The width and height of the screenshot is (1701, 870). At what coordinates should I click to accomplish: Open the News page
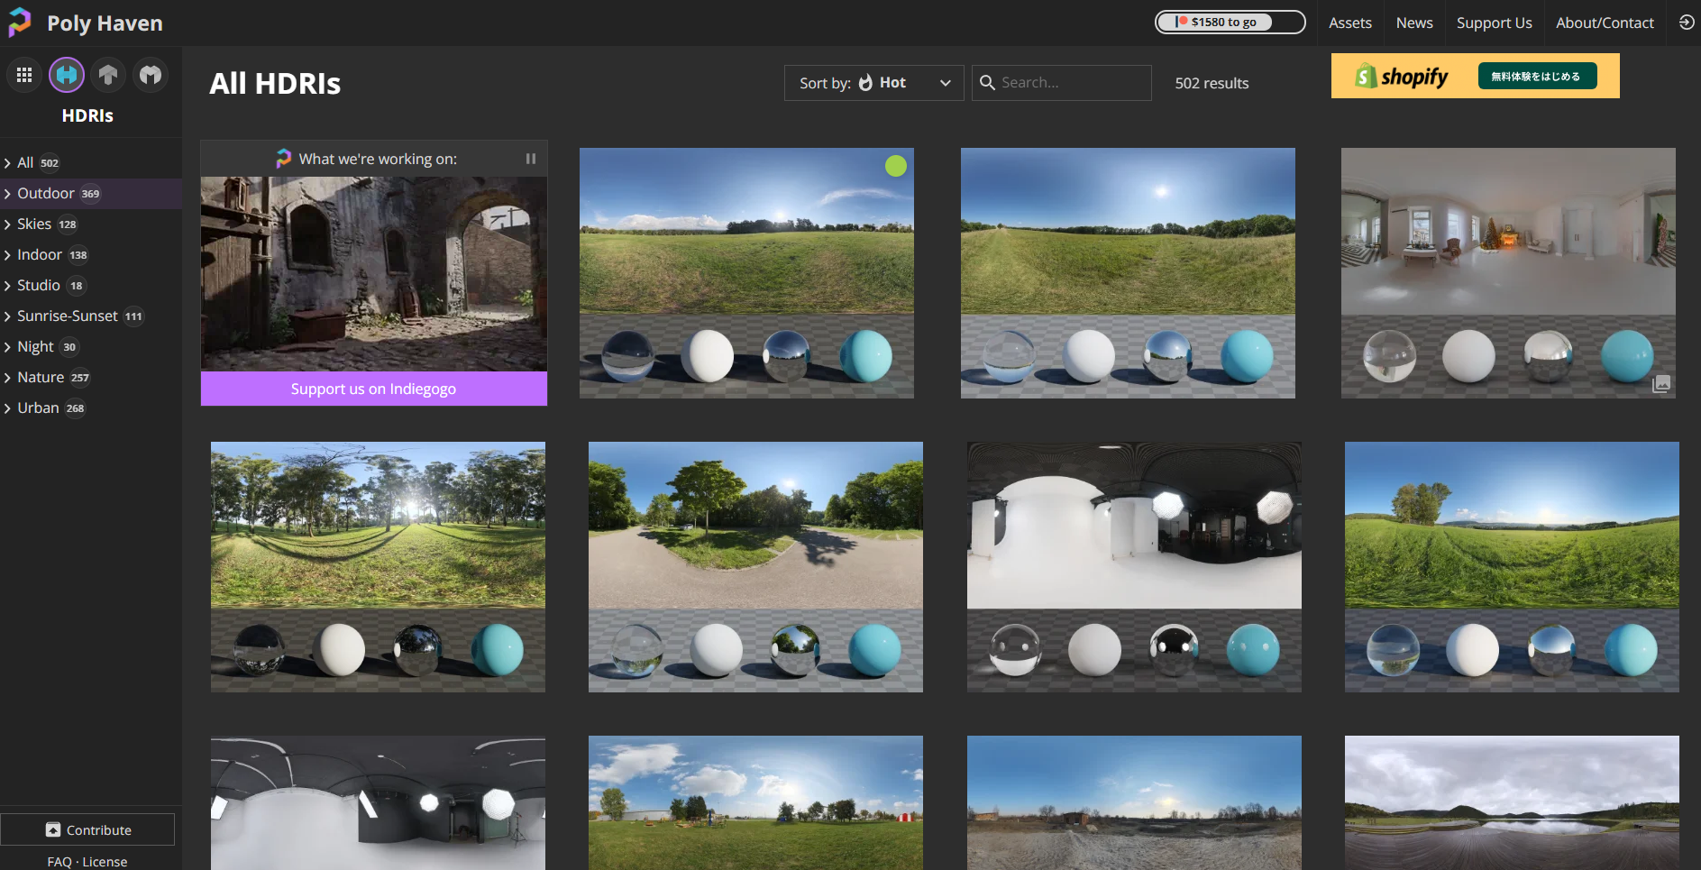[1414, 23]
